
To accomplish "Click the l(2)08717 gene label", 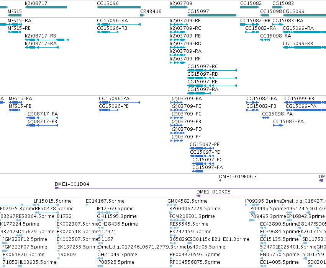I will click(x=36, y=3).
